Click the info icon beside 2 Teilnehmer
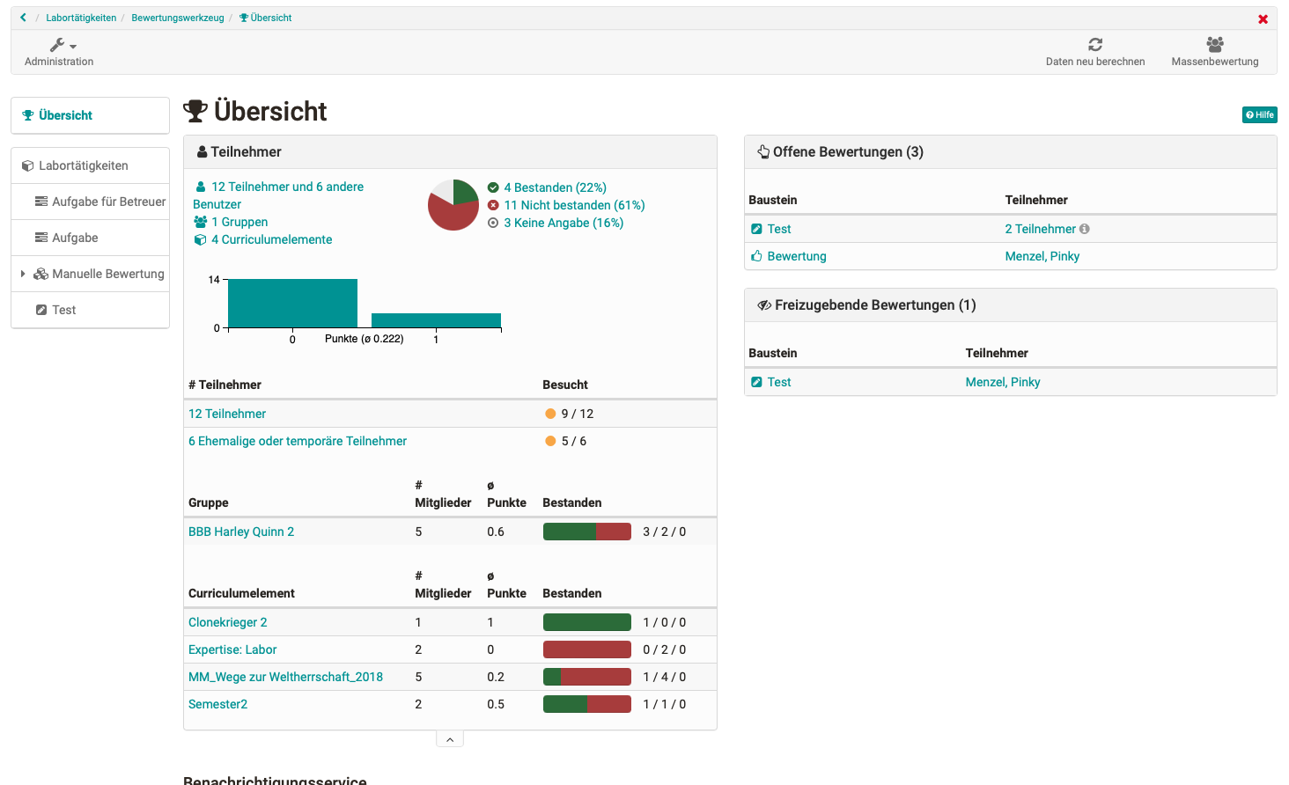 tap(1085, 229)
